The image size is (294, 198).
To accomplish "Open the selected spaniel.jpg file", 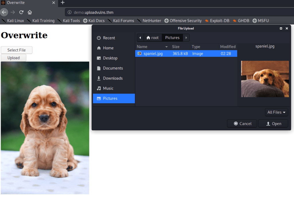I will tap(273, 124).
